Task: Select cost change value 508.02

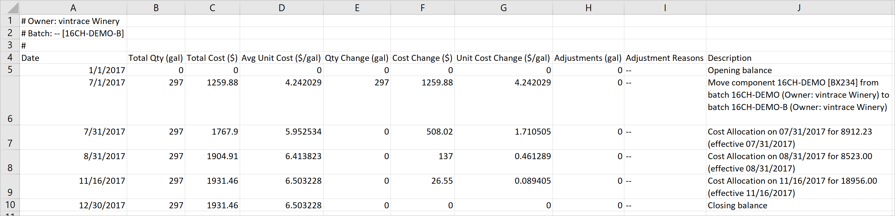Action: [422, 137]
